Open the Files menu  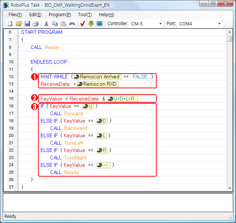pyautogui.click(x=15, y=15)
